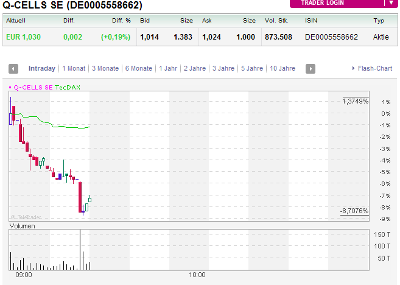The image size is (400, 285).
Task: Show the 1 Jahr chart range
Action: point(168,68)
